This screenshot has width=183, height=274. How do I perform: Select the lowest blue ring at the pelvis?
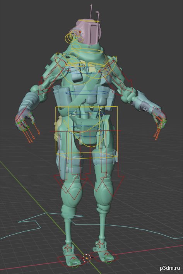(86, 131)
